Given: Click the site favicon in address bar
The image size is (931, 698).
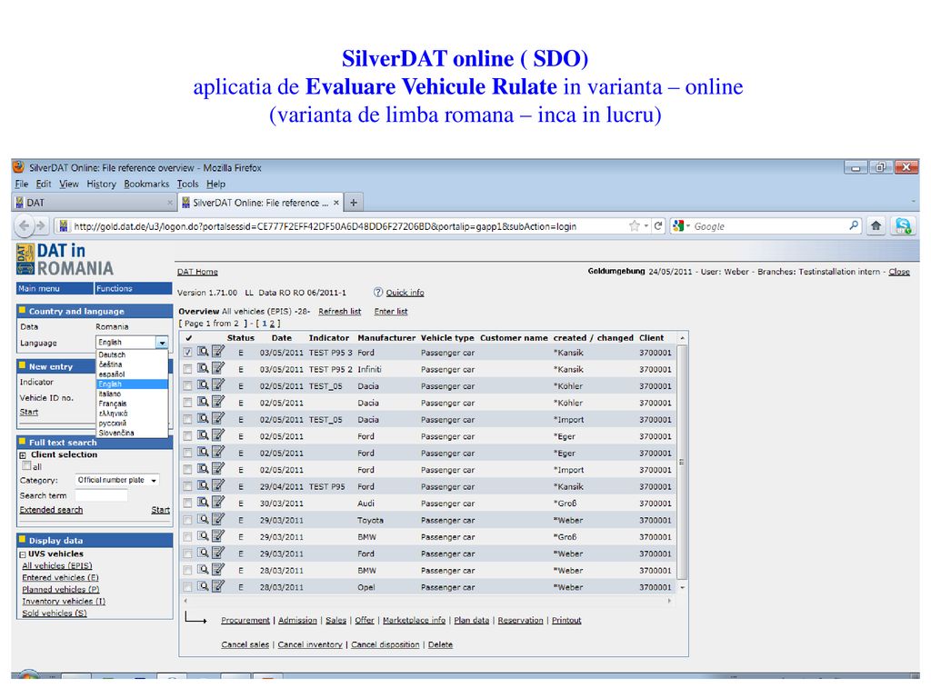Looking at the screenshot, I should tap(64, 225).
